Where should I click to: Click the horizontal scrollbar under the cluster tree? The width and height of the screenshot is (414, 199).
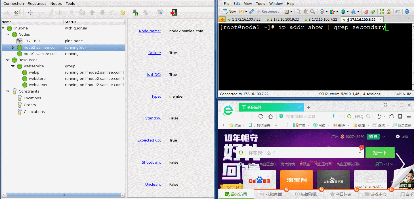coord(63,195)
